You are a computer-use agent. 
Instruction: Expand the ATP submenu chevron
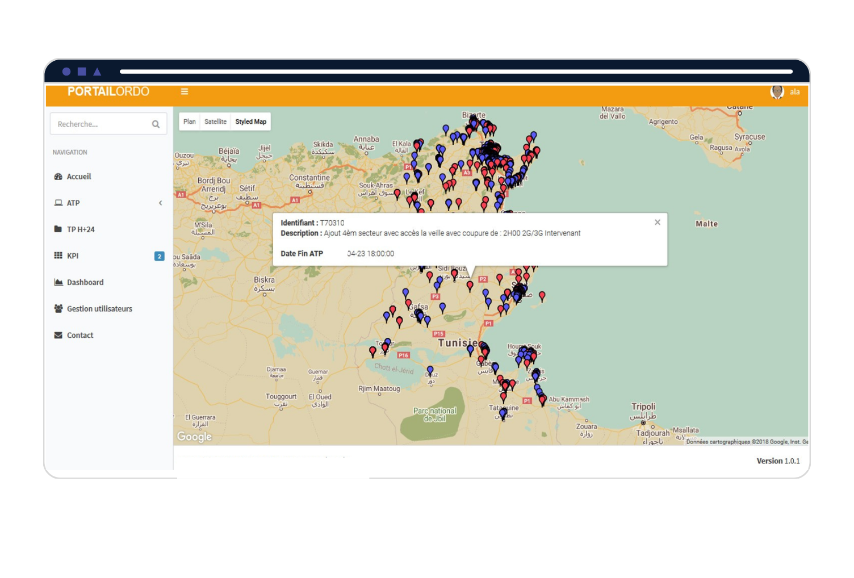coord(160,203)
